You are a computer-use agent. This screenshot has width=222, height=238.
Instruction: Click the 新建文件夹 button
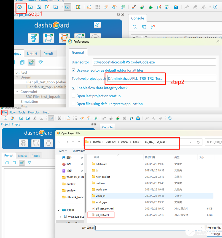tap(79, 151)
